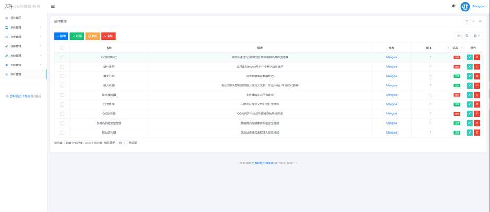The width and height of the screenshot is (490, 212).
Task: Delete the 灯笼挂件 plugin row
Action: 477,104
